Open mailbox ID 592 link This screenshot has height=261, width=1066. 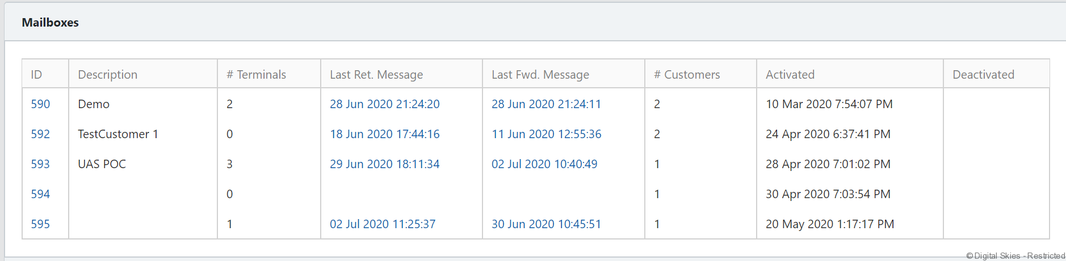click(40, 134)
